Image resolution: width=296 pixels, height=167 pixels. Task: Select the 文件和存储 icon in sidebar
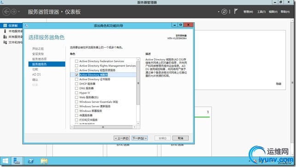5,42
